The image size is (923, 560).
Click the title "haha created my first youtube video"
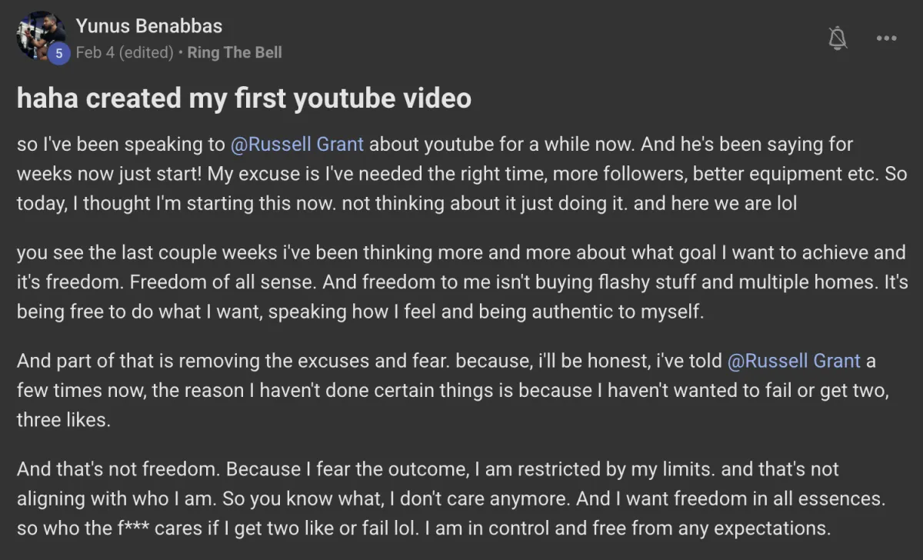tap(244, 98)
